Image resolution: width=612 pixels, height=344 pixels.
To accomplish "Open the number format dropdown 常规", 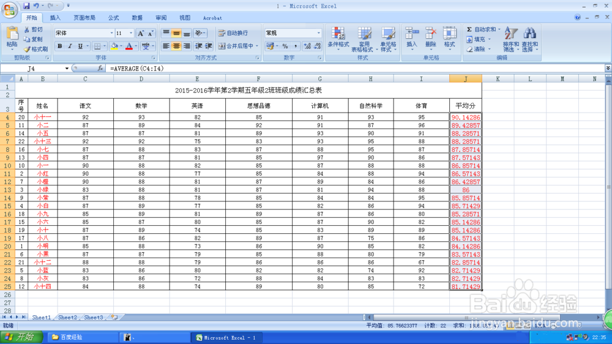I will click(293, 33).
